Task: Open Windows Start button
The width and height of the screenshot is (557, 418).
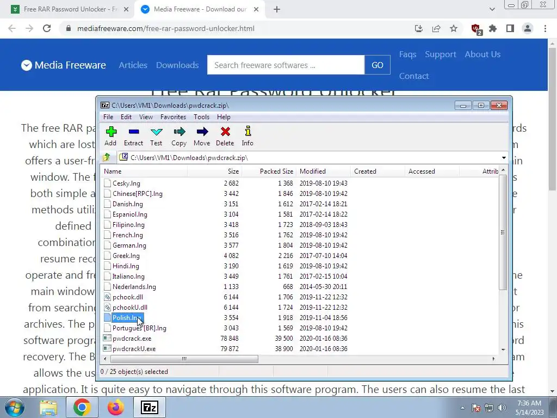Action: pyautogui.click(x=14, y=407)
